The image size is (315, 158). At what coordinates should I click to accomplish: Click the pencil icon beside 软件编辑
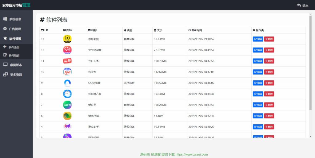[x=5, y=55]
